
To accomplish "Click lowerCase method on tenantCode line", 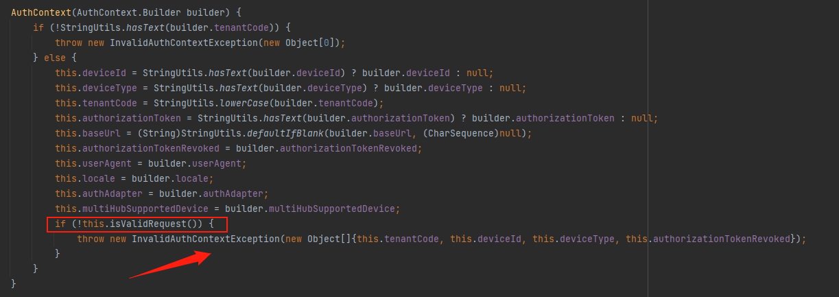I will [245, 103].
